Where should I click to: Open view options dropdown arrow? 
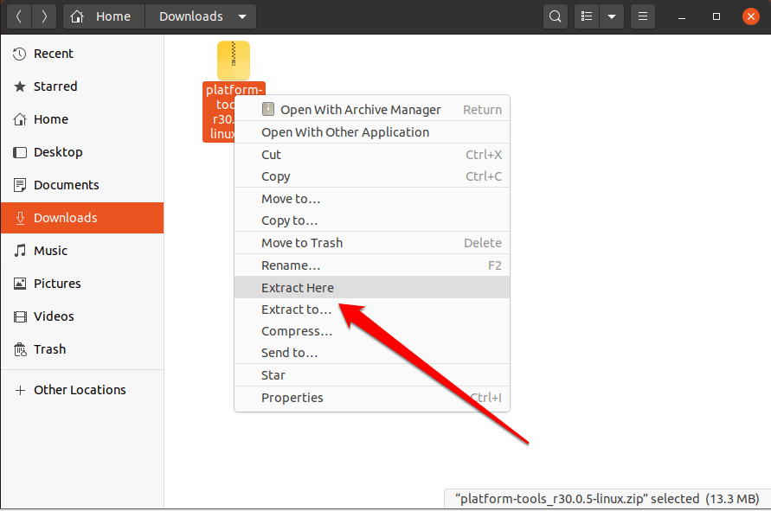tap(612, 16)
